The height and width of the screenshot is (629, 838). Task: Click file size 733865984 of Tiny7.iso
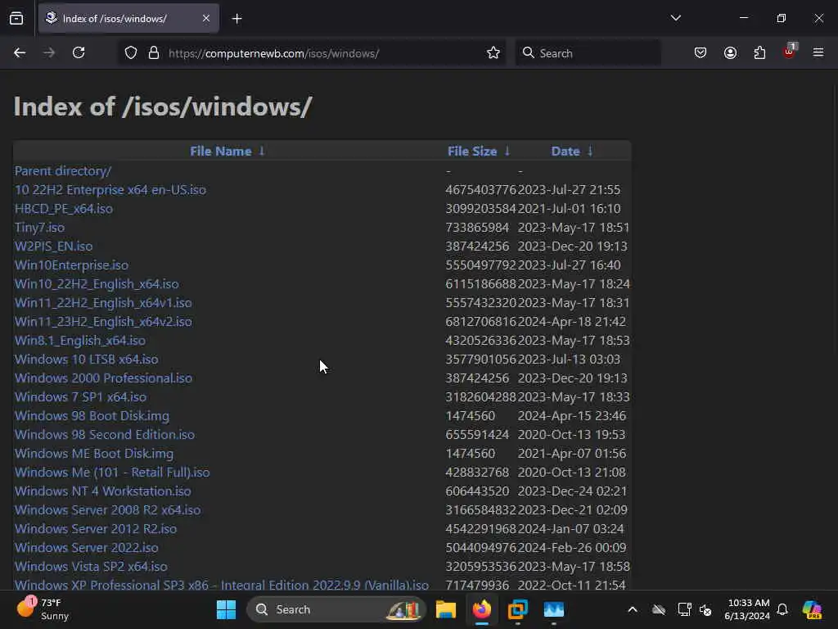477,228
